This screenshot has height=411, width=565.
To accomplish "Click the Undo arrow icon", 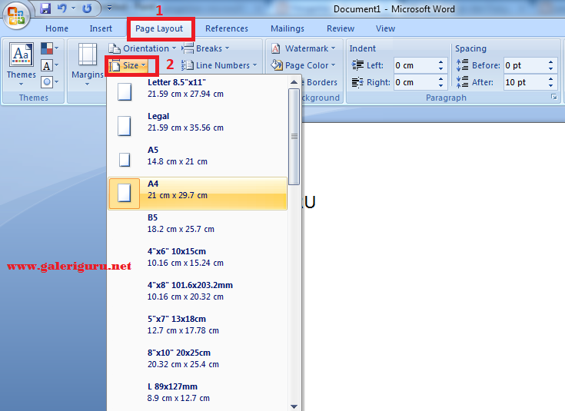I will coord(62,8).
